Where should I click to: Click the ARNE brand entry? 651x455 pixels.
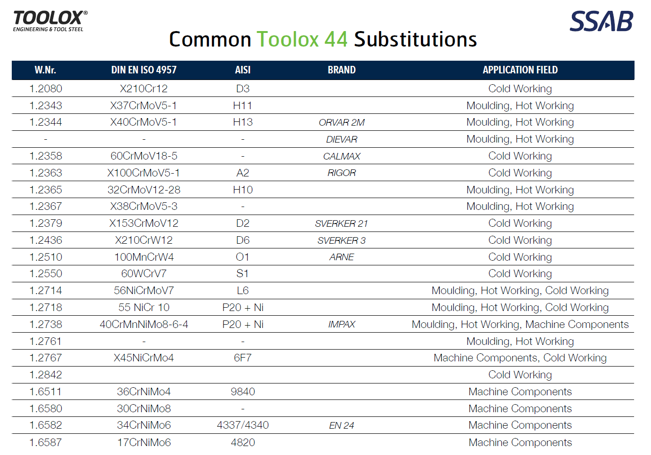342,257
